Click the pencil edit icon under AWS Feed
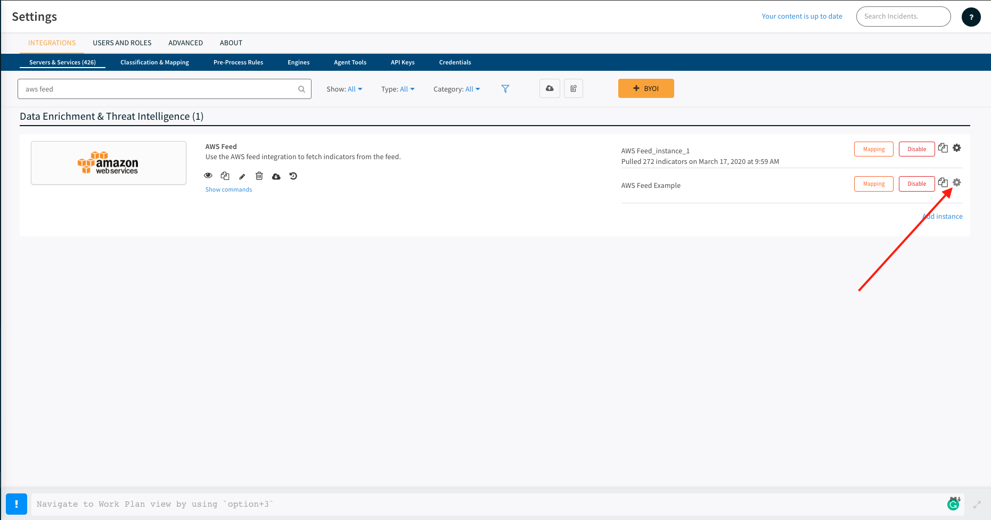 pyautogui.click(x=242, y=176)
